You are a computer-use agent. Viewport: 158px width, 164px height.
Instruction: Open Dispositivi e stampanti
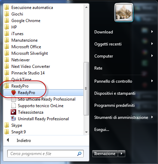click(x=115, y=93)
